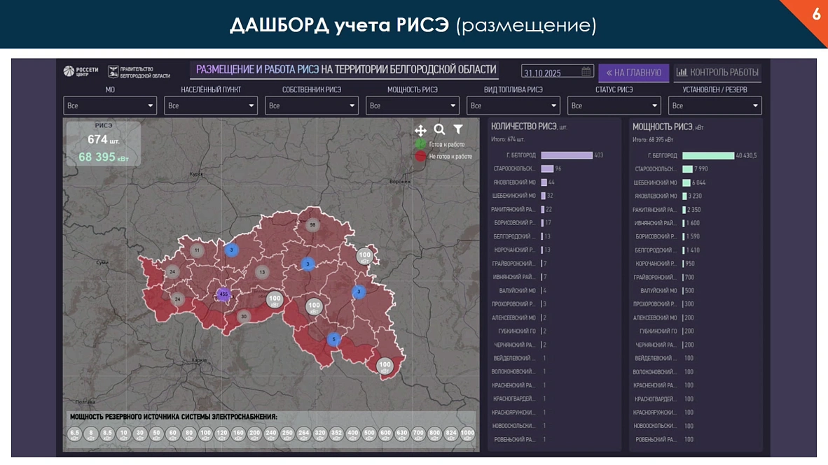This screenshot has width=828, height=465.
Task: Go to 'На главную' page
Action: click(633, 73)
